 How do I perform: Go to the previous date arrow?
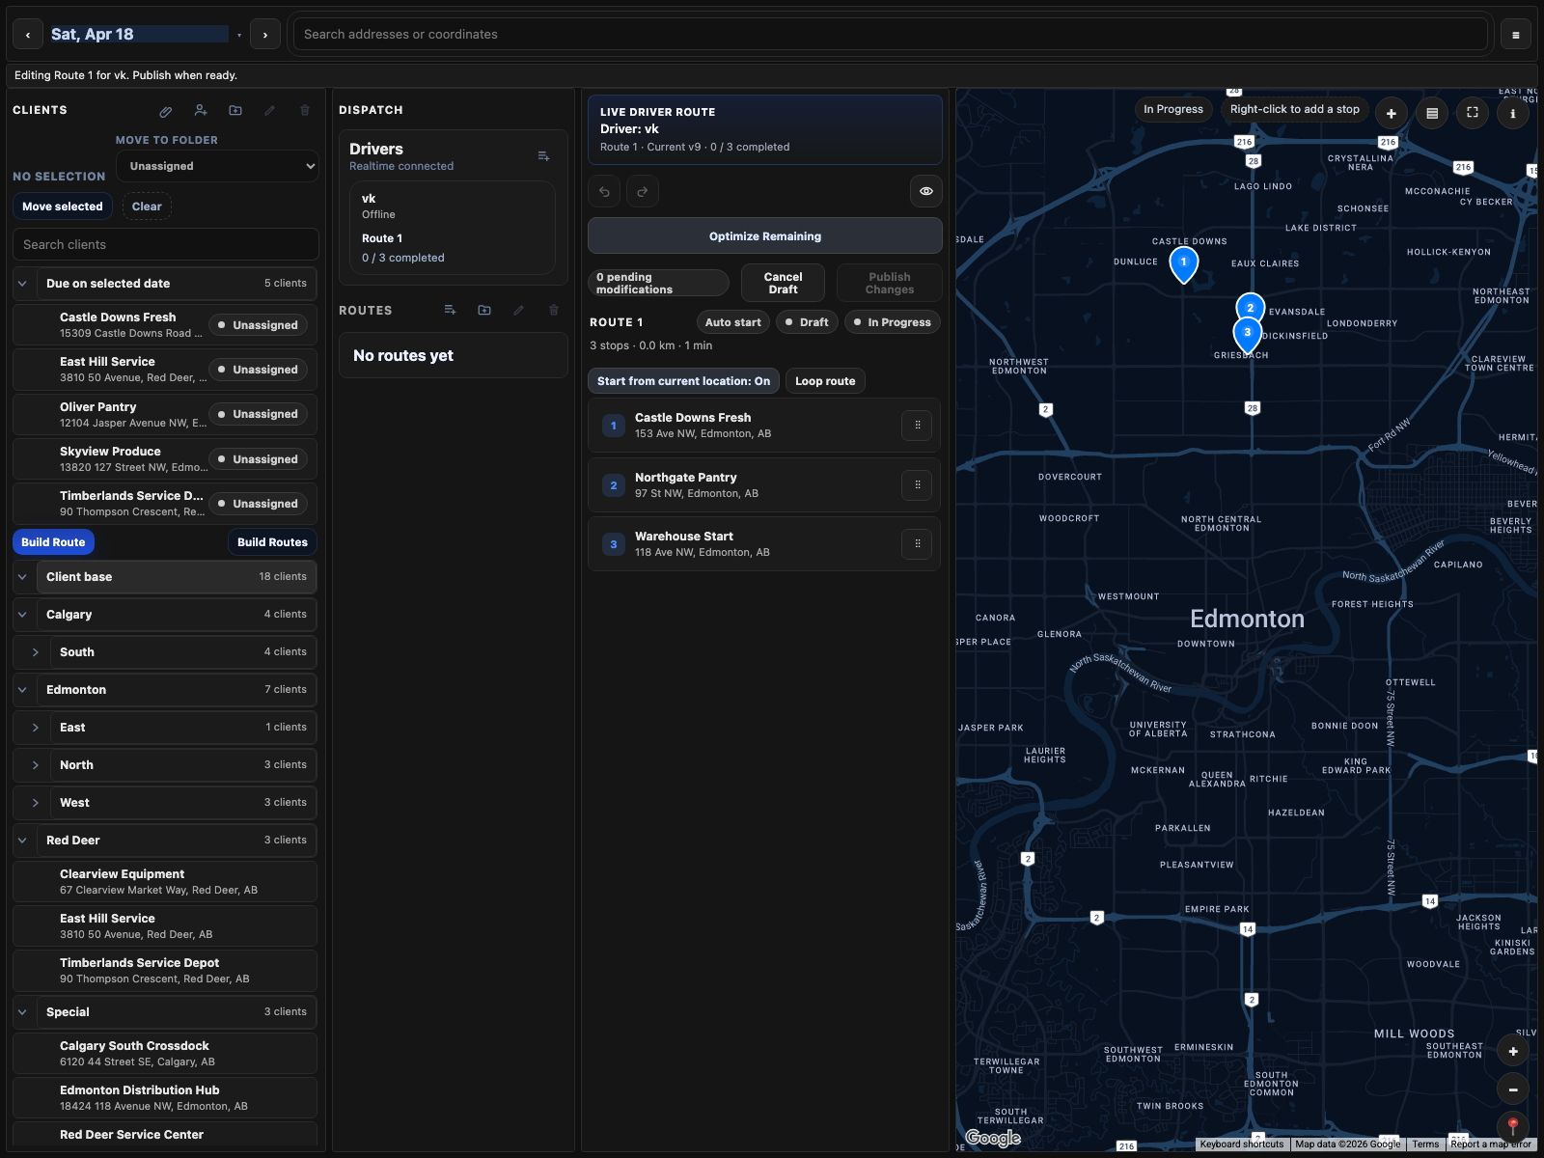click(28, 35)
